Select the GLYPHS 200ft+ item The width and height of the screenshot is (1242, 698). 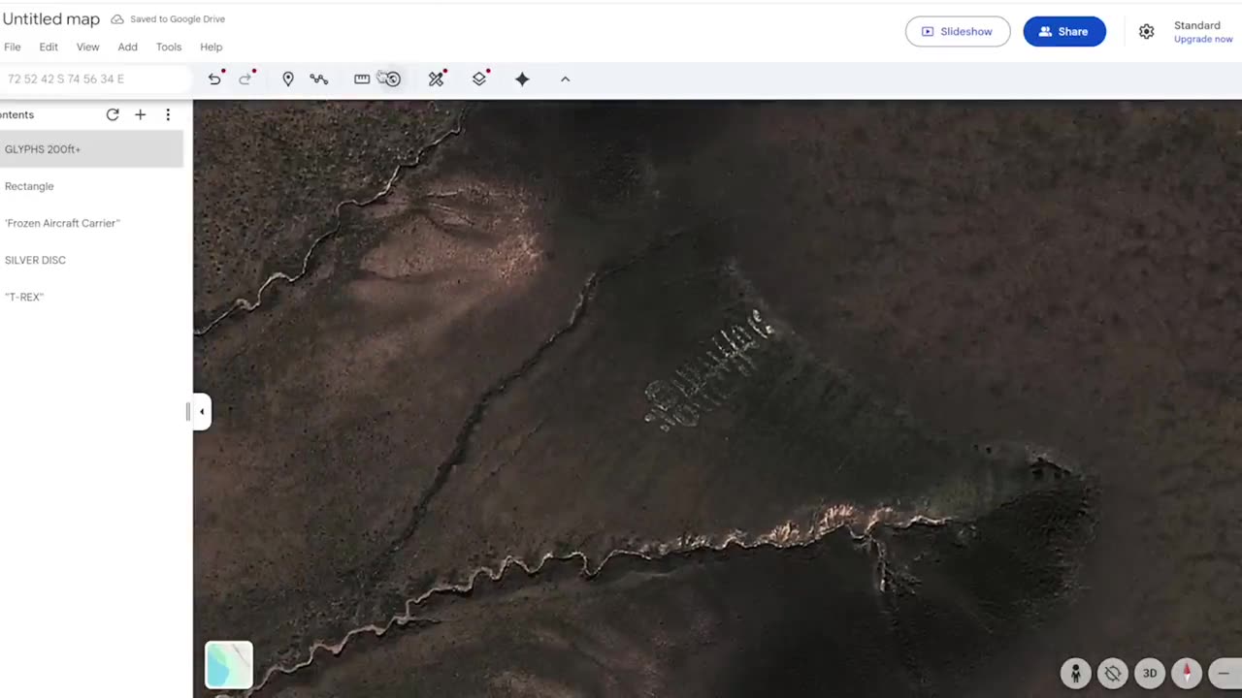tap(91, 149)
